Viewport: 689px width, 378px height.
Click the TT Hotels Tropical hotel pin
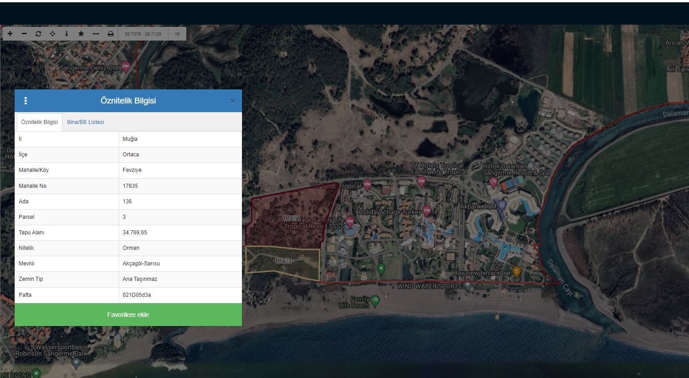421,182
